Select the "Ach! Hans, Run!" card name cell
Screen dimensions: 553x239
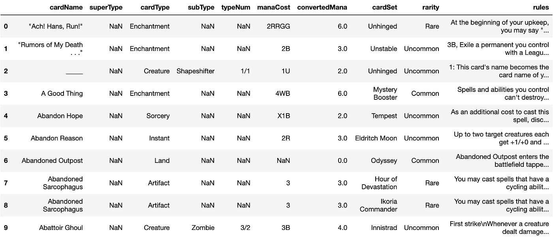pos(56,26)
